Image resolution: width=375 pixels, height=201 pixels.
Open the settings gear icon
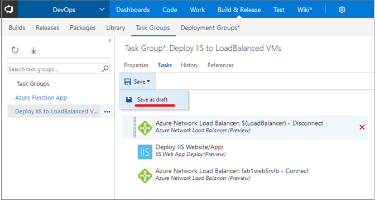342,10
